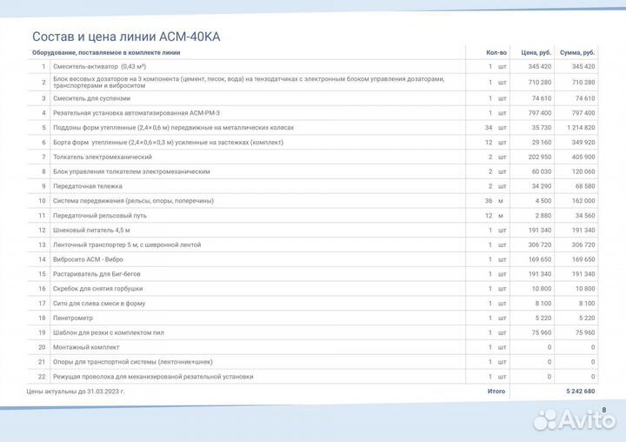This screenshot has width=626, height=442.
Task: Click the 'Резательная установка автоматизированная АСМ-РМ-3' item
Action: 137,113
